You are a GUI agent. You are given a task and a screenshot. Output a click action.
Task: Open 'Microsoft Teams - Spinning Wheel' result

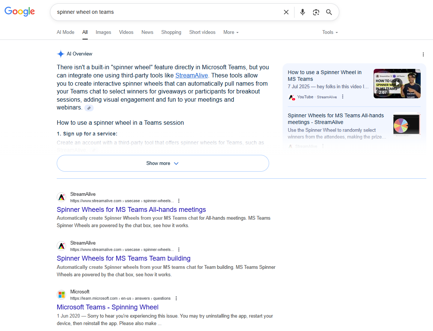(108, 307)
